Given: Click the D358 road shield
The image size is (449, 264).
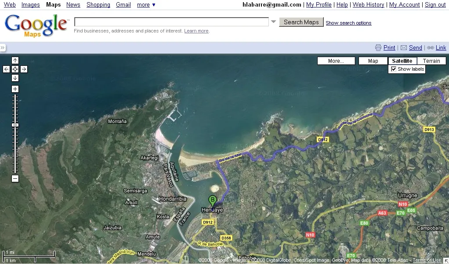Looking at the screenshot, I should [226, 238].
